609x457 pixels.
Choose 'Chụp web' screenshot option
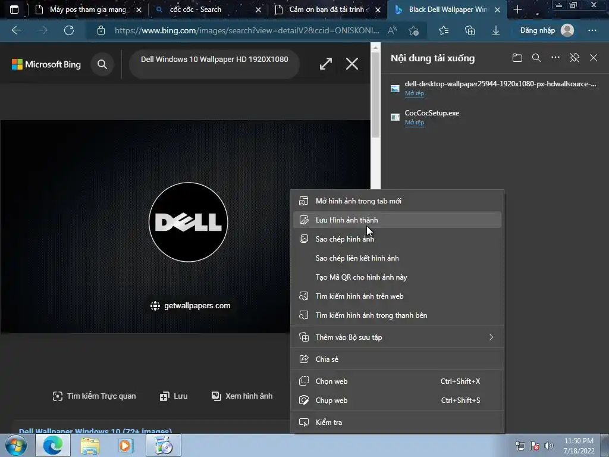tap(397, 400)
